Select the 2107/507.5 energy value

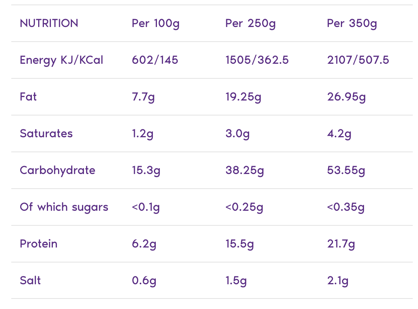[x=358, y=60]
